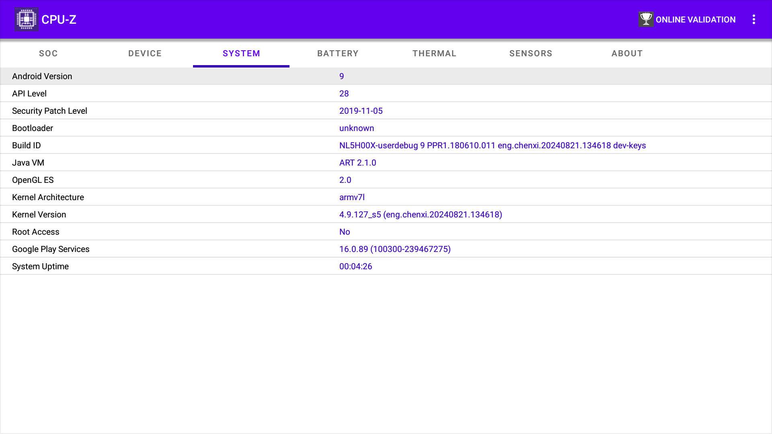The image size is (772, 434).
Task: Switch to the THERMAL tab
Action: tap(434, 53)
